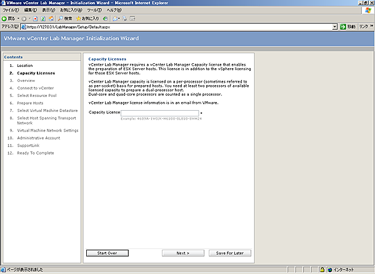The width and height of the screenshot is (375, 274).
Task: Click the green Go (移動) arrow button
Action: coord(347,27)
